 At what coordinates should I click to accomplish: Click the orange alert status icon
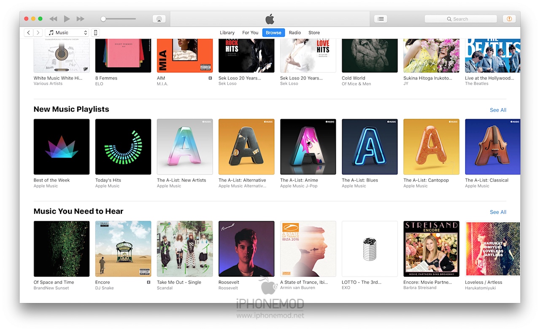pos(509,19)
